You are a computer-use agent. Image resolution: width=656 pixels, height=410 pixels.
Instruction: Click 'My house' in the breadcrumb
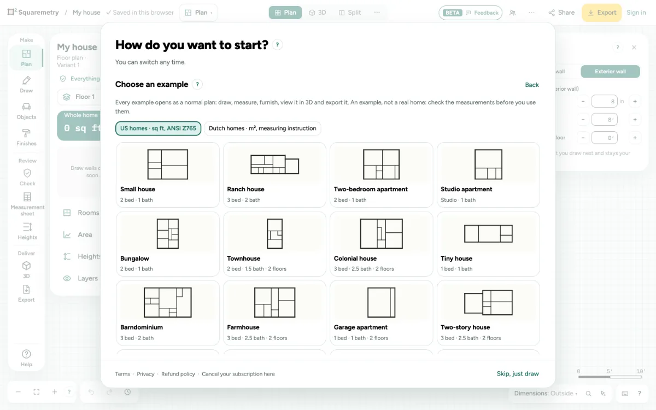click(x=86, y=13)
